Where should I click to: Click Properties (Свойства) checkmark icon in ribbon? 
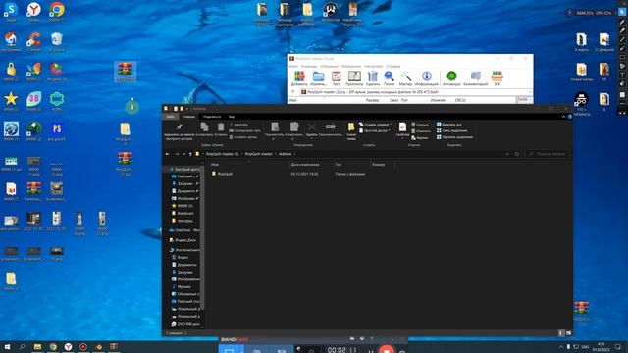(402, 126)
